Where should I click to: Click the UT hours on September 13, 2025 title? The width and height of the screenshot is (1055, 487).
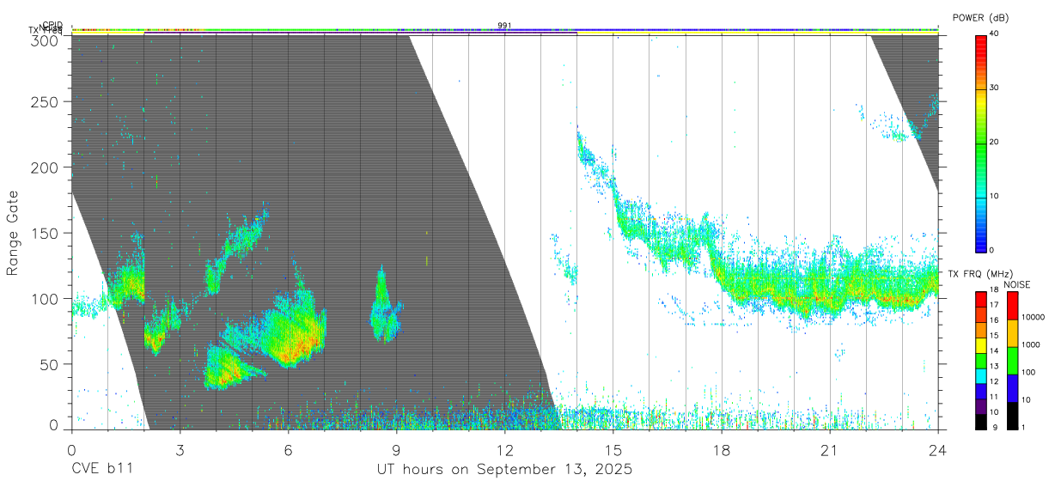coord(504,470)
